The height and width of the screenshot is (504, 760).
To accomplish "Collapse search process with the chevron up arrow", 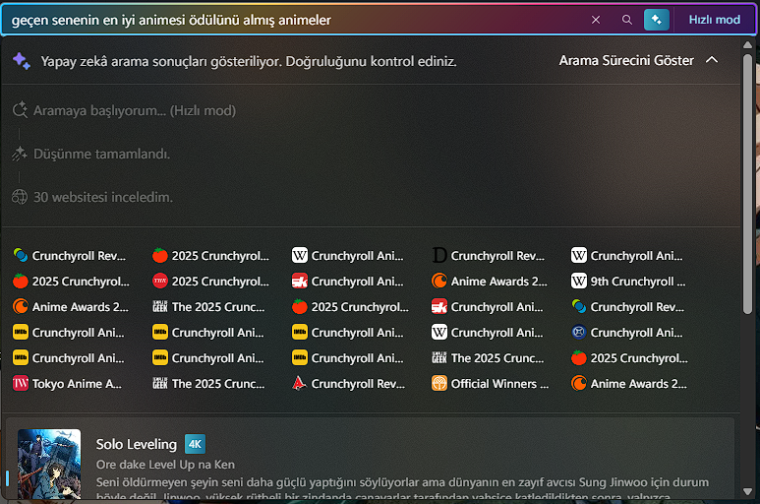I will pyautogui.click(x=712, y=60).
